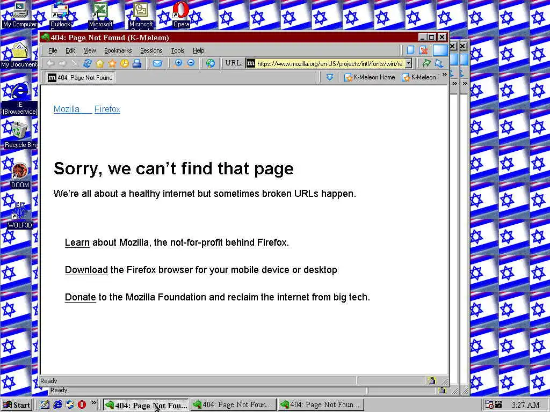550x412 pixels.
Task: Open the My Documents desktop folder
Action: pyautogui.click(x=19, y=55)
